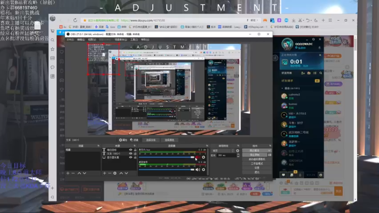Search friends list in League client
Image resolution: width=379 pixels, height=213 pixels.
click(321, 73)
